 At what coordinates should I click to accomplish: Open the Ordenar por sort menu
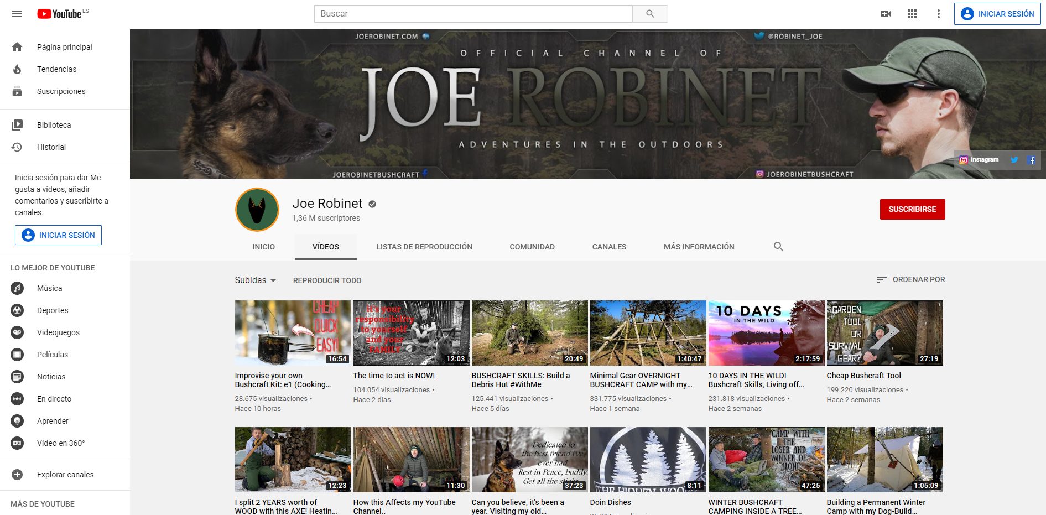point(910,280)
